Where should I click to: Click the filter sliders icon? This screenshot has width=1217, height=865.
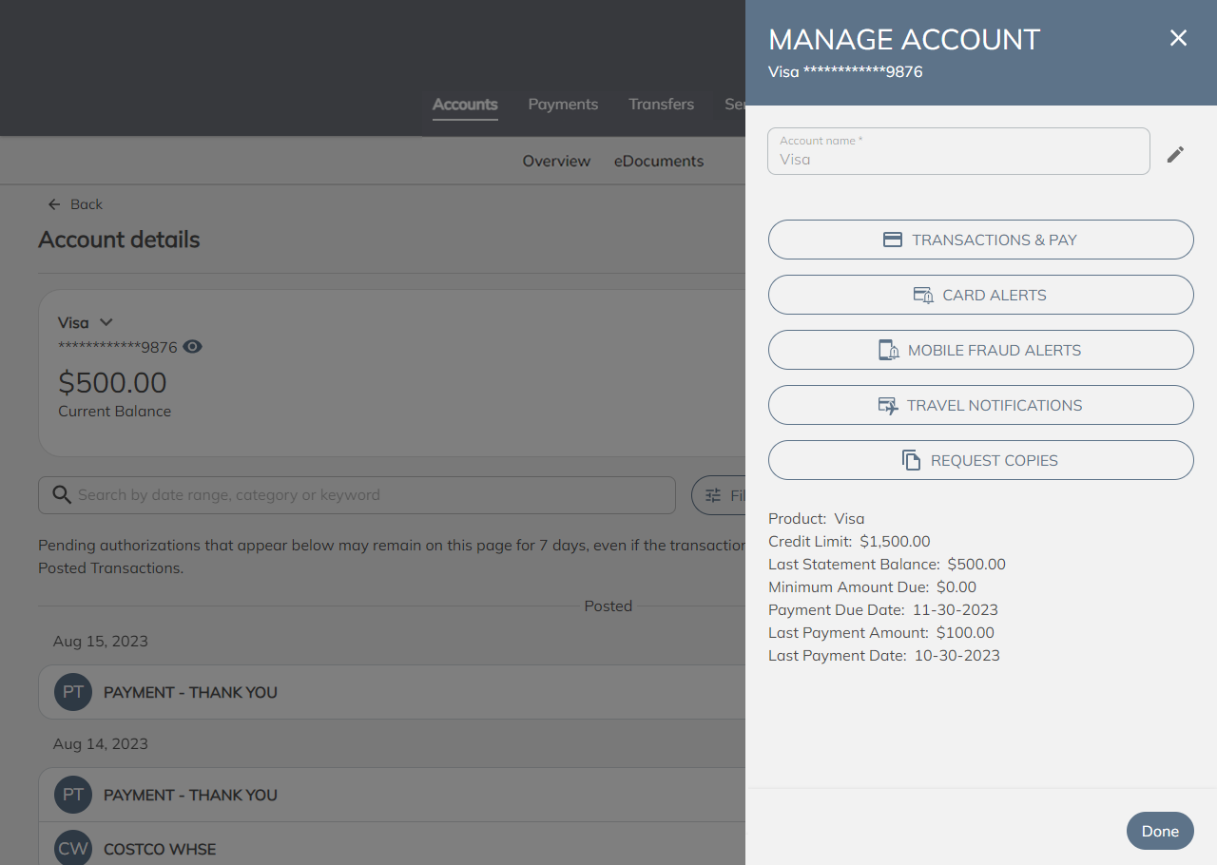713,495
